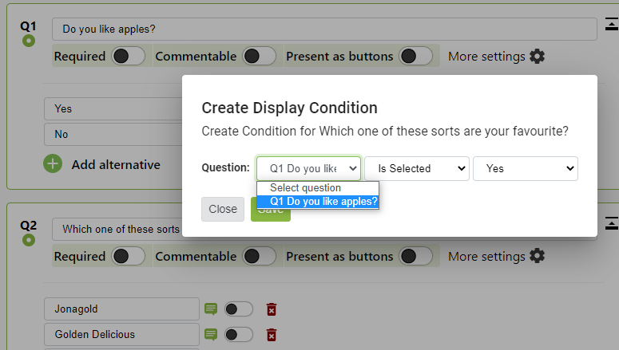The height and width of the screenshot is (350, 619).
Task: Open Q1 More settings gear icon
Action: pos(538,57)
